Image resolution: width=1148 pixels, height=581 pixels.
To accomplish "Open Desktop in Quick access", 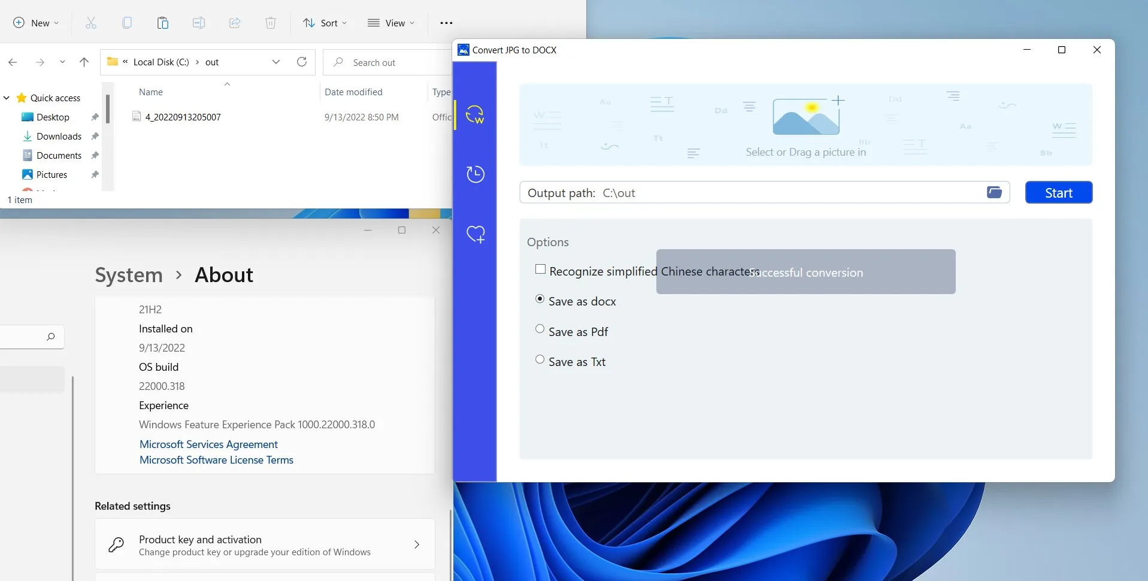I will click(53, 117).
